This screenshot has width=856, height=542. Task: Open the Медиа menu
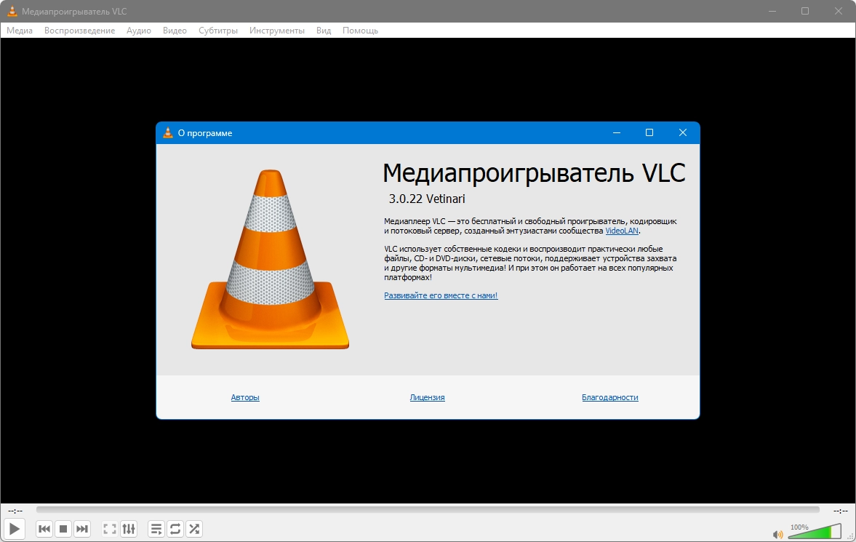point(20,31)
